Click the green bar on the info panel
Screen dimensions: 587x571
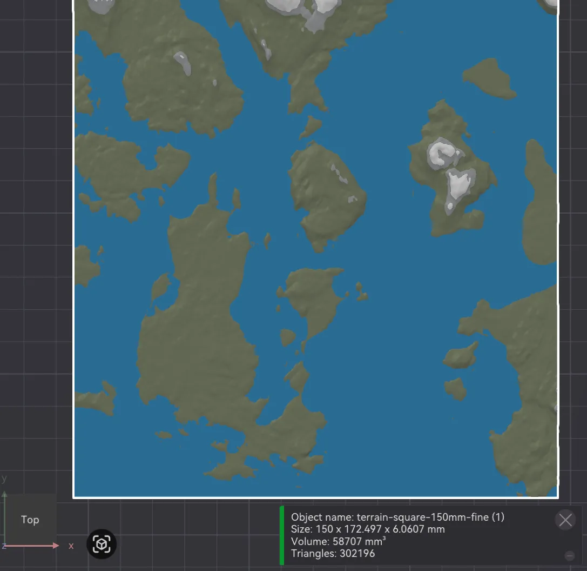[x=282, y=535]
